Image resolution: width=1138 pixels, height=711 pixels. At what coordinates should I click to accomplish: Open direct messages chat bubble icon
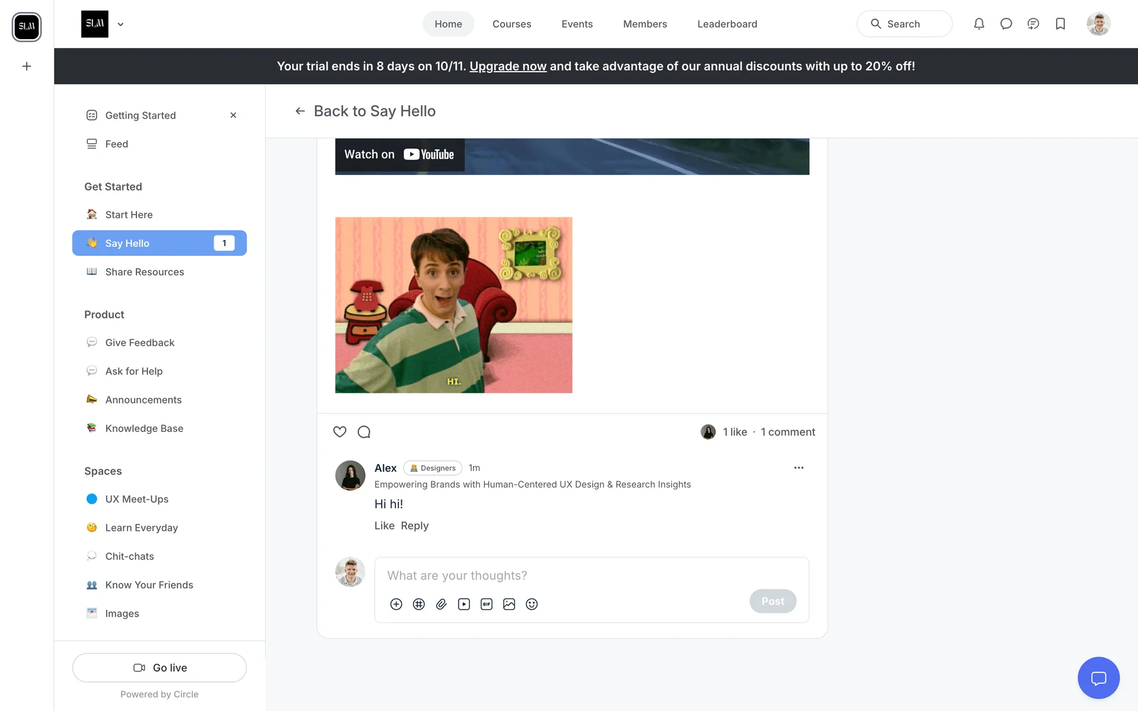coord(1006,24)
